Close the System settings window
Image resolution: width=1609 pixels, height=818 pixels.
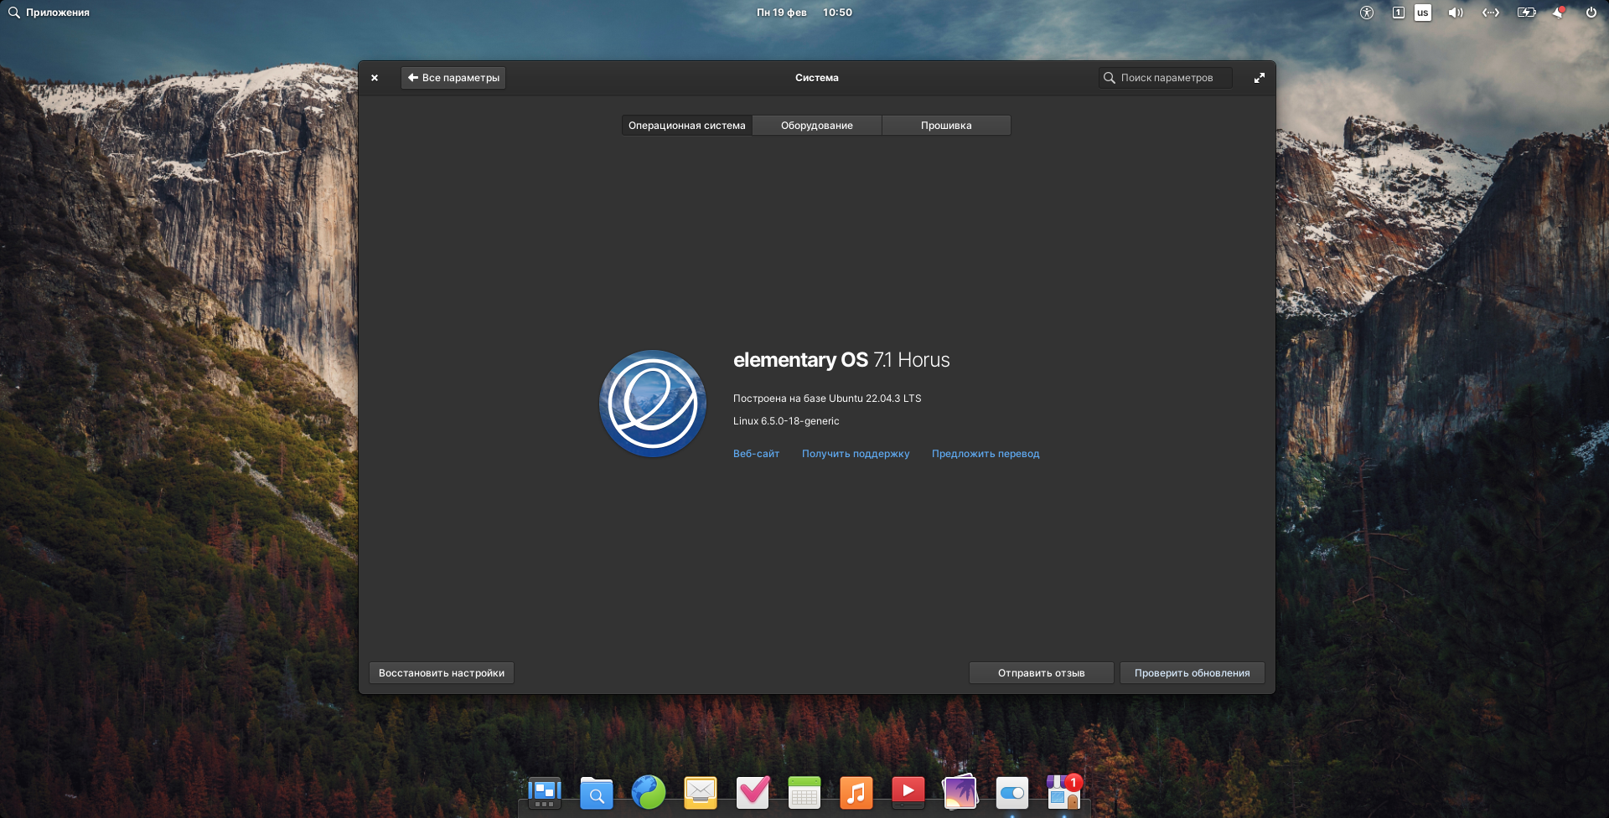375,78
